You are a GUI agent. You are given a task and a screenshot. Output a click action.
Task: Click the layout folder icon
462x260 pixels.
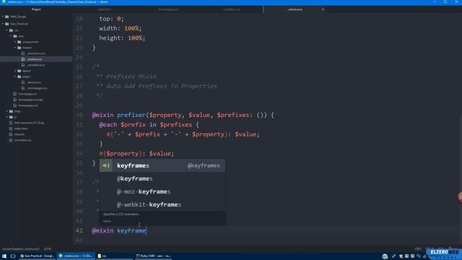[x=19, y=71]
